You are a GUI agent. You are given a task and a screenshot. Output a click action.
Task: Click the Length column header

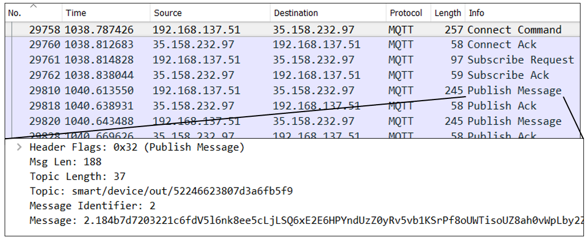click(448, 13)
